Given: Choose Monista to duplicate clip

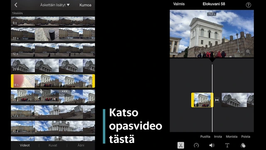Looking at the screenshot, I should tap(232, 136).
